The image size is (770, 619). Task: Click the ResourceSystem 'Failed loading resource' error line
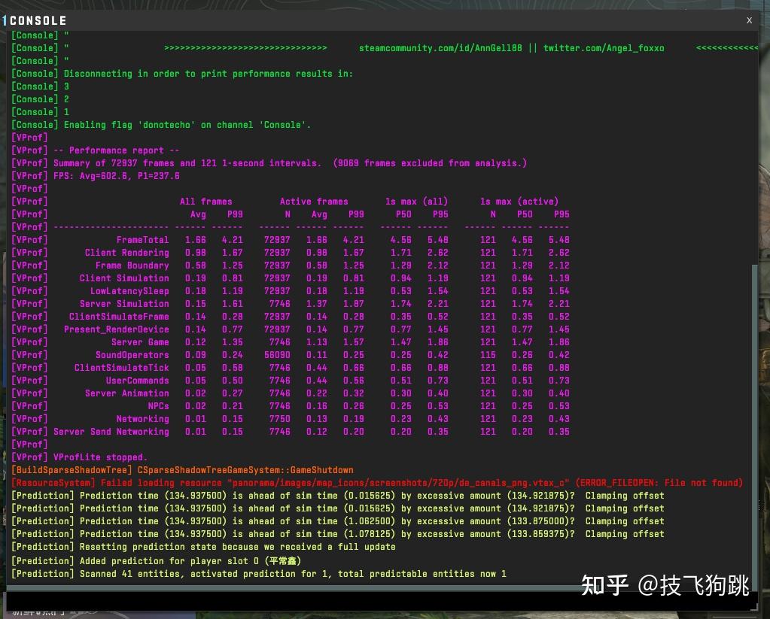coord(377,483)
